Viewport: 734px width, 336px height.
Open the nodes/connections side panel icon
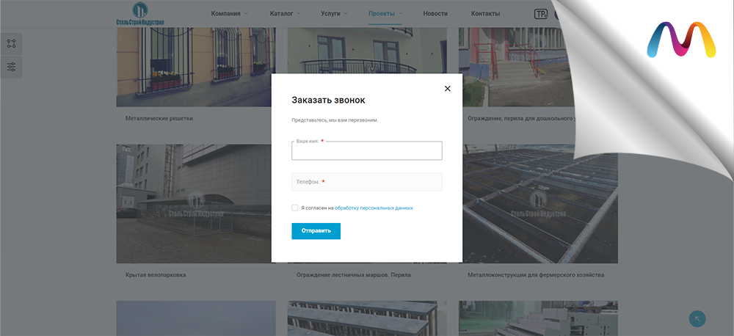pos(11,44)
